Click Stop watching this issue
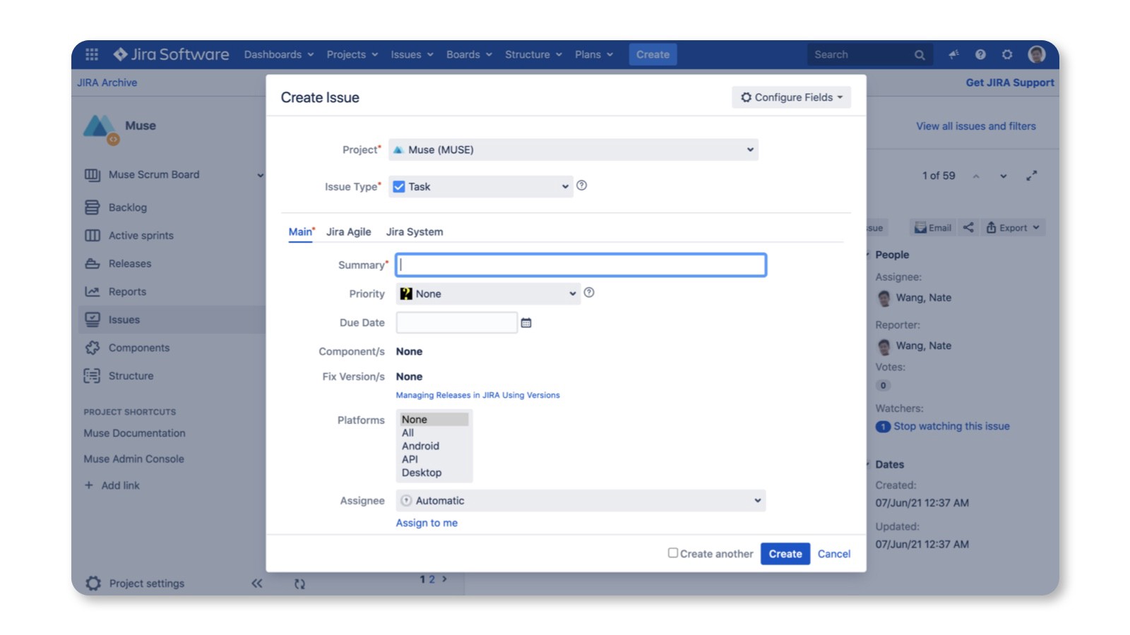Screen dimensions: 1130x635 tap(951, 426)
